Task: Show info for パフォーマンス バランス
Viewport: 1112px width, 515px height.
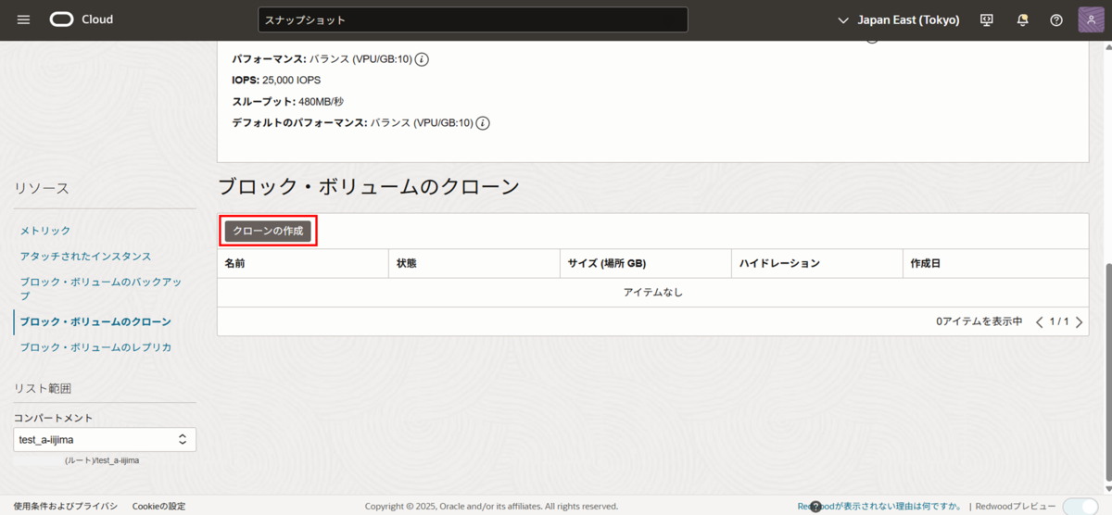Action: [x=422, y=59]
